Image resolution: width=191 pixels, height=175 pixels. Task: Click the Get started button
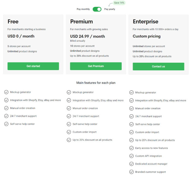click(33, 66)
